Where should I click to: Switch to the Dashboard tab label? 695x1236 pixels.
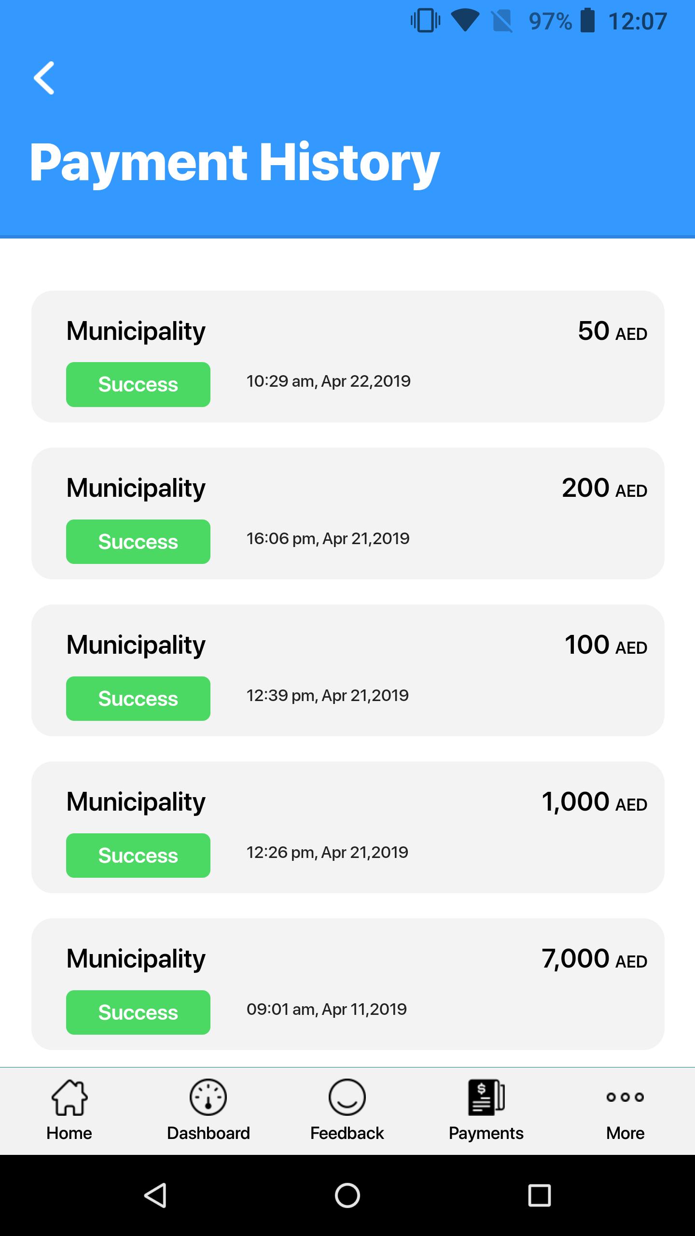pyautogui.click(x=208, y=1133)
